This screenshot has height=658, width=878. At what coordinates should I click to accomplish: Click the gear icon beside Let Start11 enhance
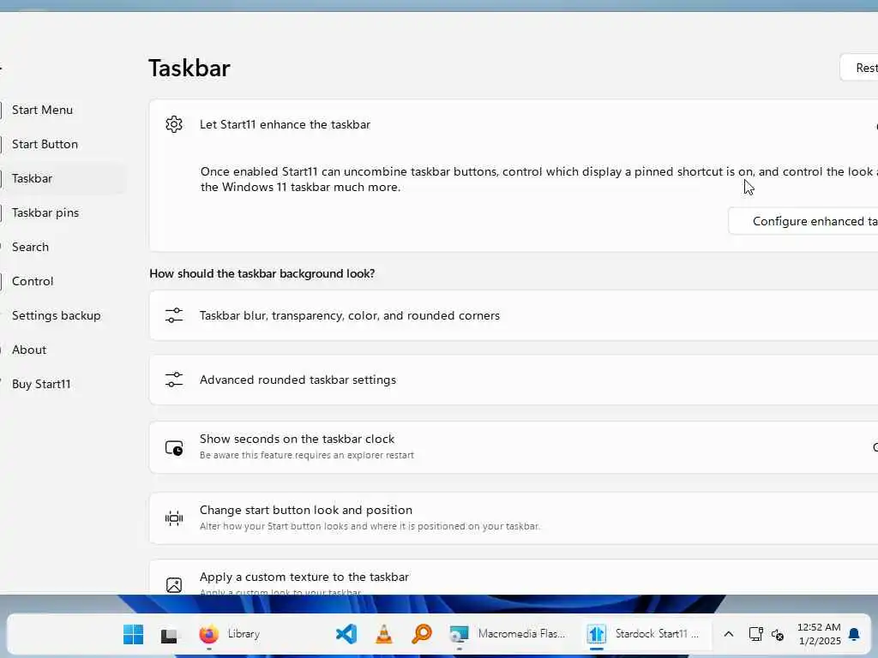pos(174,124)
